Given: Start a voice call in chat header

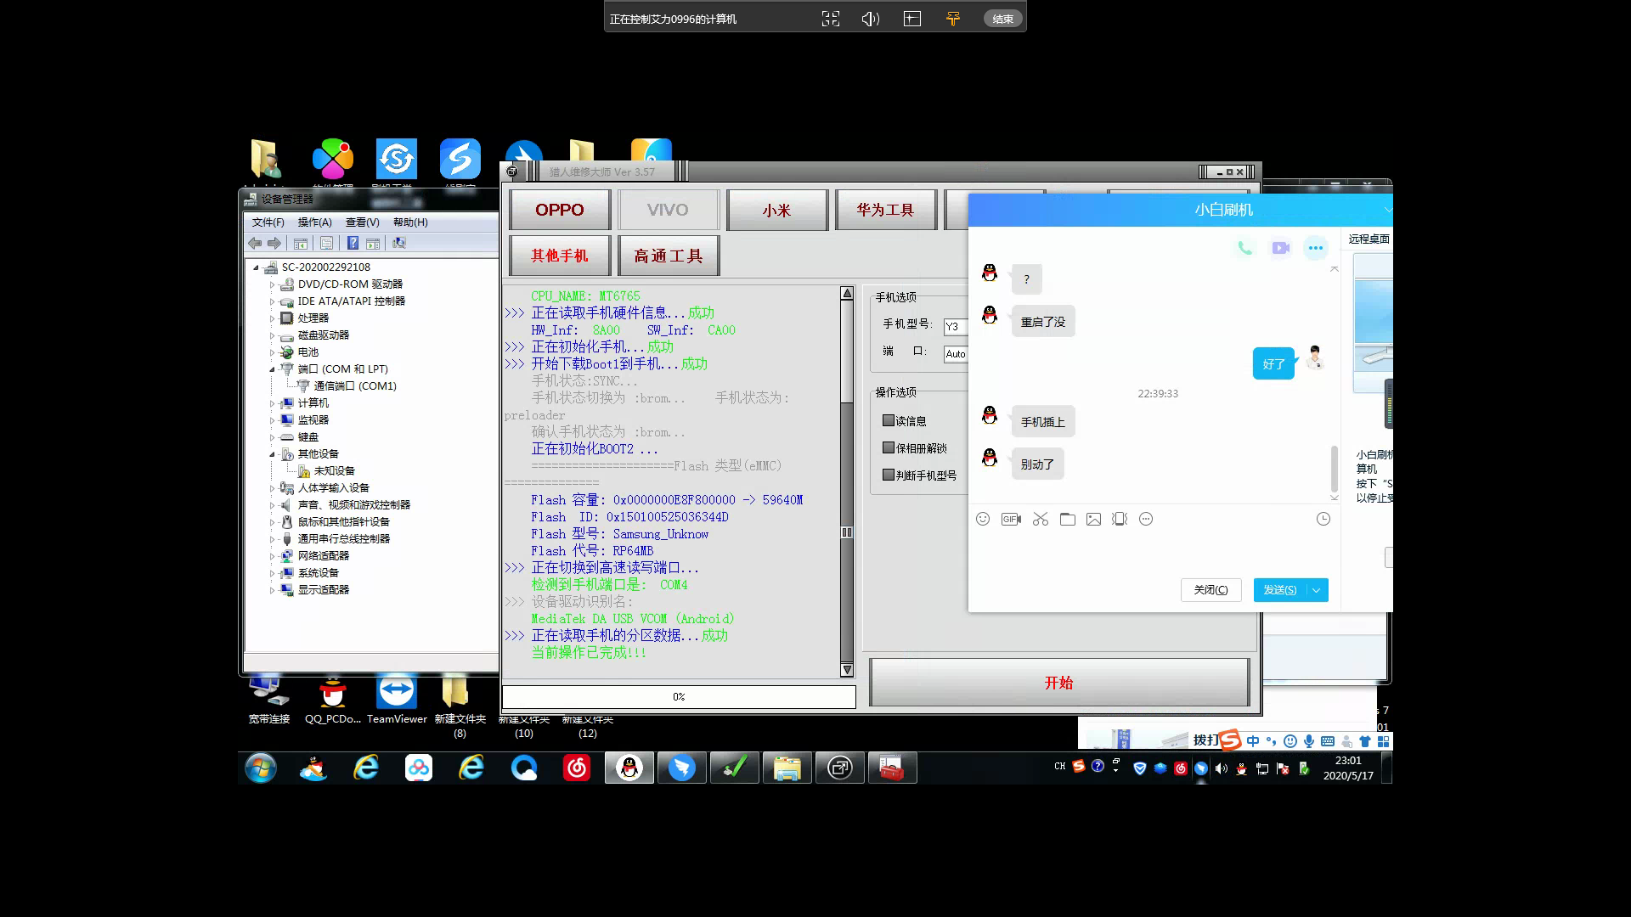Looking at the screenshot, I should coord(1244,248).
